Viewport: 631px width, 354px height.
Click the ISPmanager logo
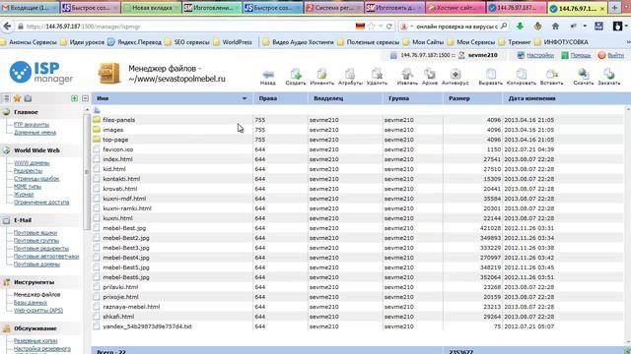pyautogui.click(x=41, y=73)
